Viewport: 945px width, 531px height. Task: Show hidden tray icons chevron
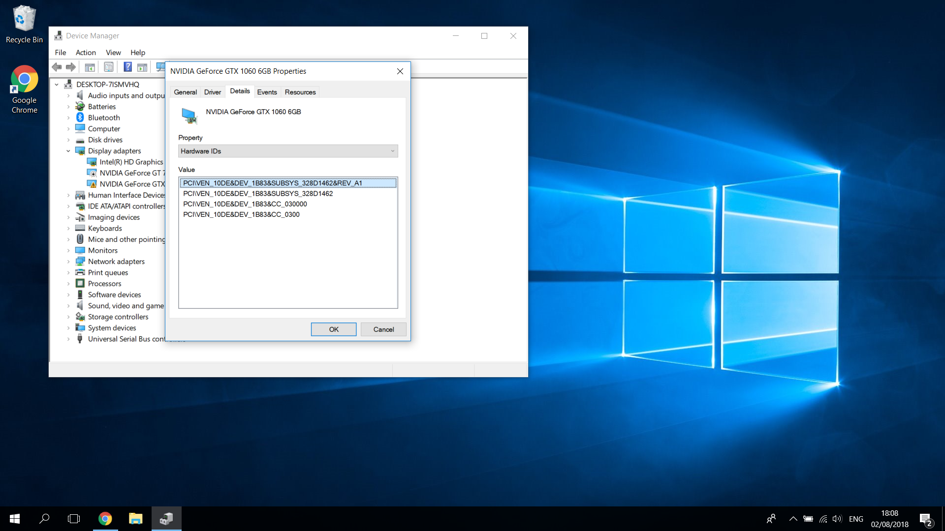tap(793, 519)
